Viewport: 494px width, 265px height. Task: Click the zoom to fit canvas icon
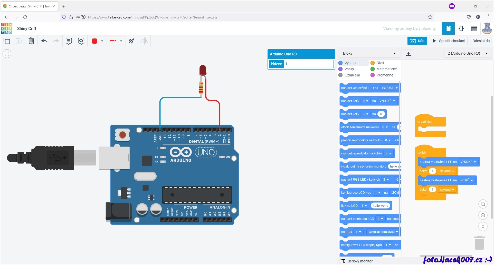click(x=7, y=54)
